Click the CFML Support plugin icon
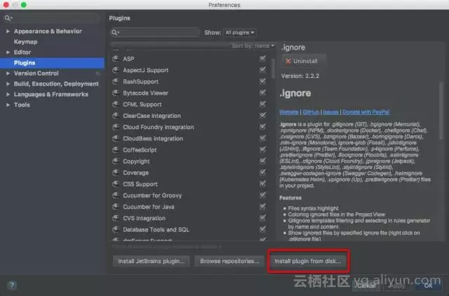 pos(116,105)
